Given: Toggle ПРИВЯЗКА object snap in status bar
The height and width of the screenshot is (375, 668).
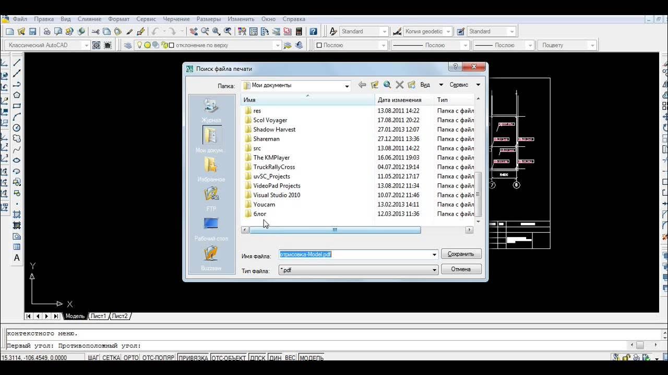Looking at the screenshot, I should tap(194, 358).
